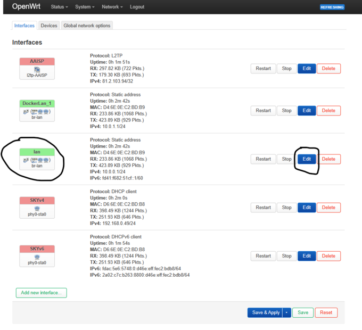The image size is (362, 330).
Task: Open the System dropdown menu
Action: pos(85,7)
